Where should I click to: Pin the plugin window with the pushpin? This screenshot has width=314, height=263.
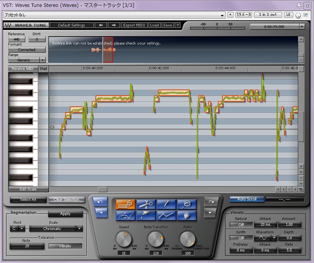pyautogui.click(x=299, y=5)
